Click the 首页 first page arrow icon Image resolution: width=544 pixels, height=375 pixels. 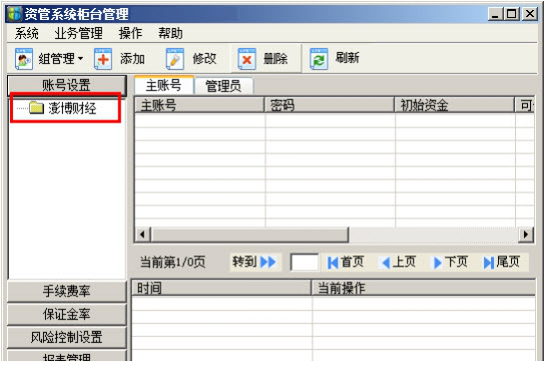tap(332, 262)
